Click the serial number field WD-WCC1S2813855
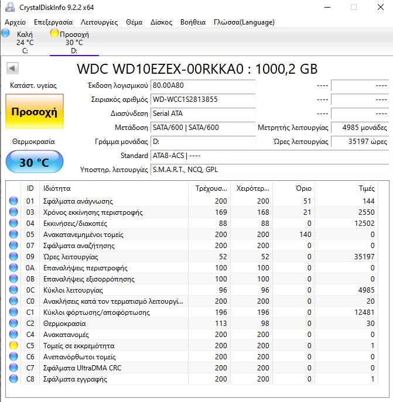Screen dimensions: 393x402 [203, 99]
